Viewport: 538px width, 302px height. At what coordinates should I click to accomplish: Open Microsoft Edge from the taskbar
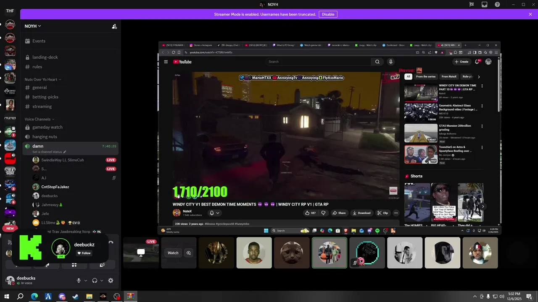[x=34, y=297]
